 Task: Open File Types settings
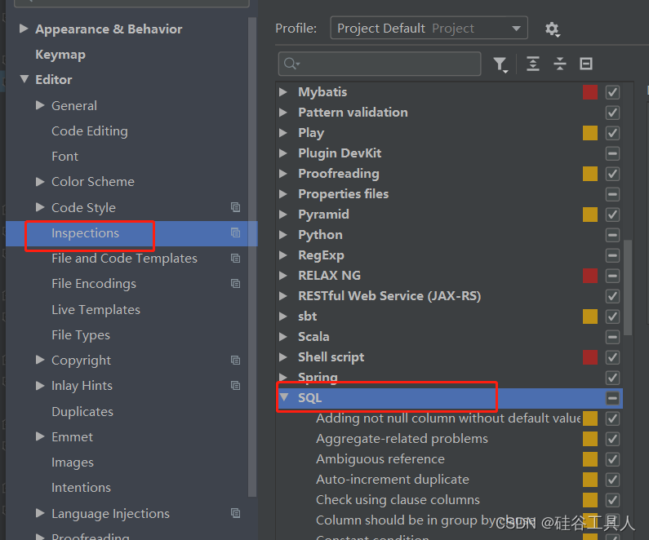[81, 335]
